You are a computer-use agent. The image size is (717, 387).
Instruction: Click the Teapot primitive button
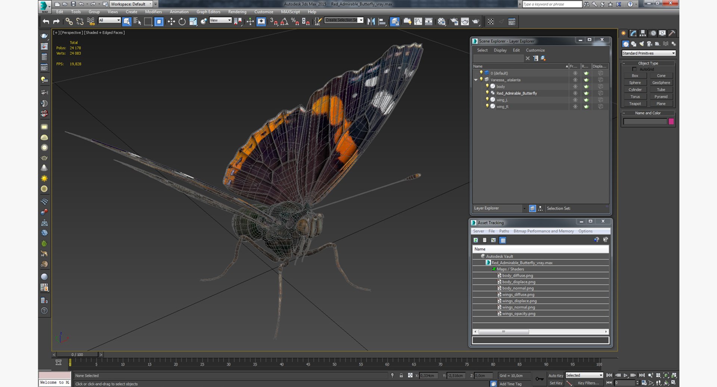click(635, 104)
